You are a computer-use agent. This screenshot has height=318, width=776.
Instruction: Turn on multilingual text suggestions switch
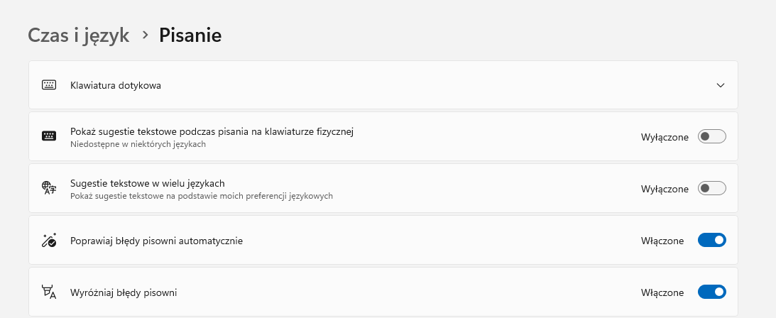point(711,188)
